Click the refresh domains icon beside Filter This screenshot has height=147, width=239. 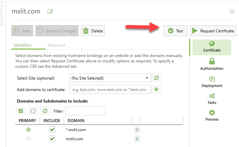click(x=45, y=111)
